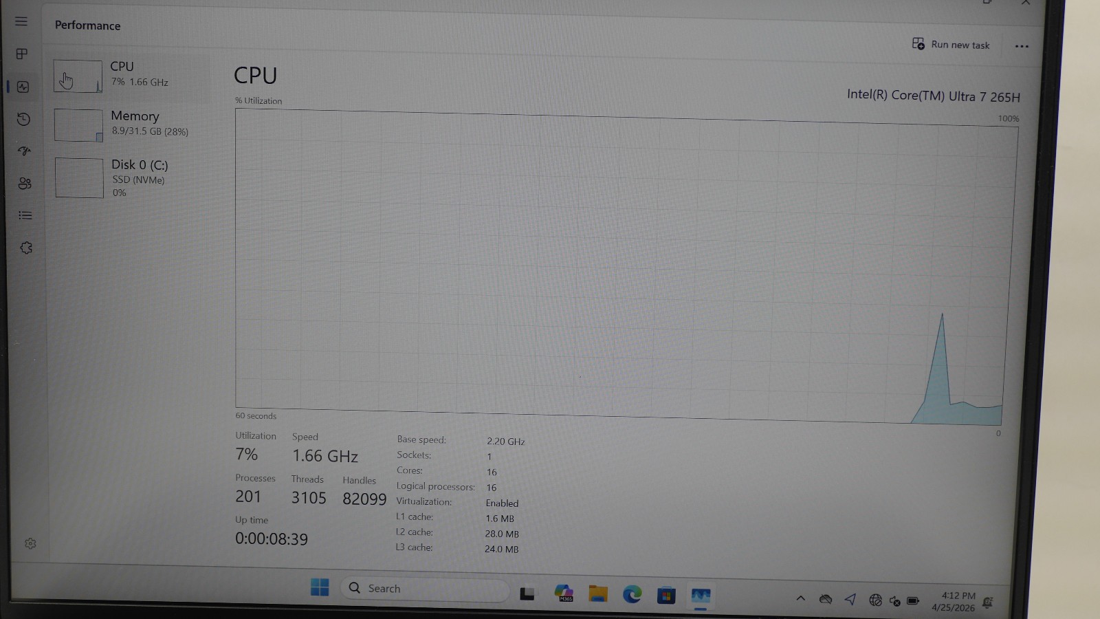Open the three-dot more options menu
The width and height of the screenshot is (1100, 619).
pos(1022,46)
